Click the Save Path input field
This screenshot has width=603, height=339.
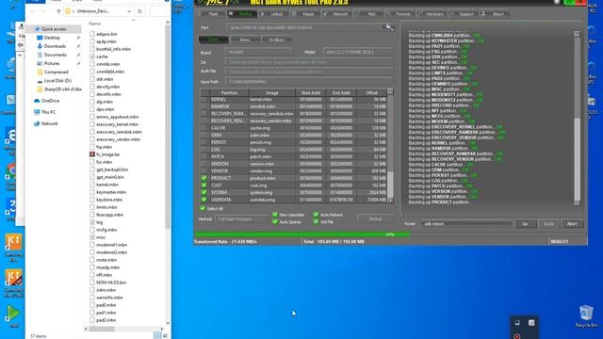click(x=308, y=82)
